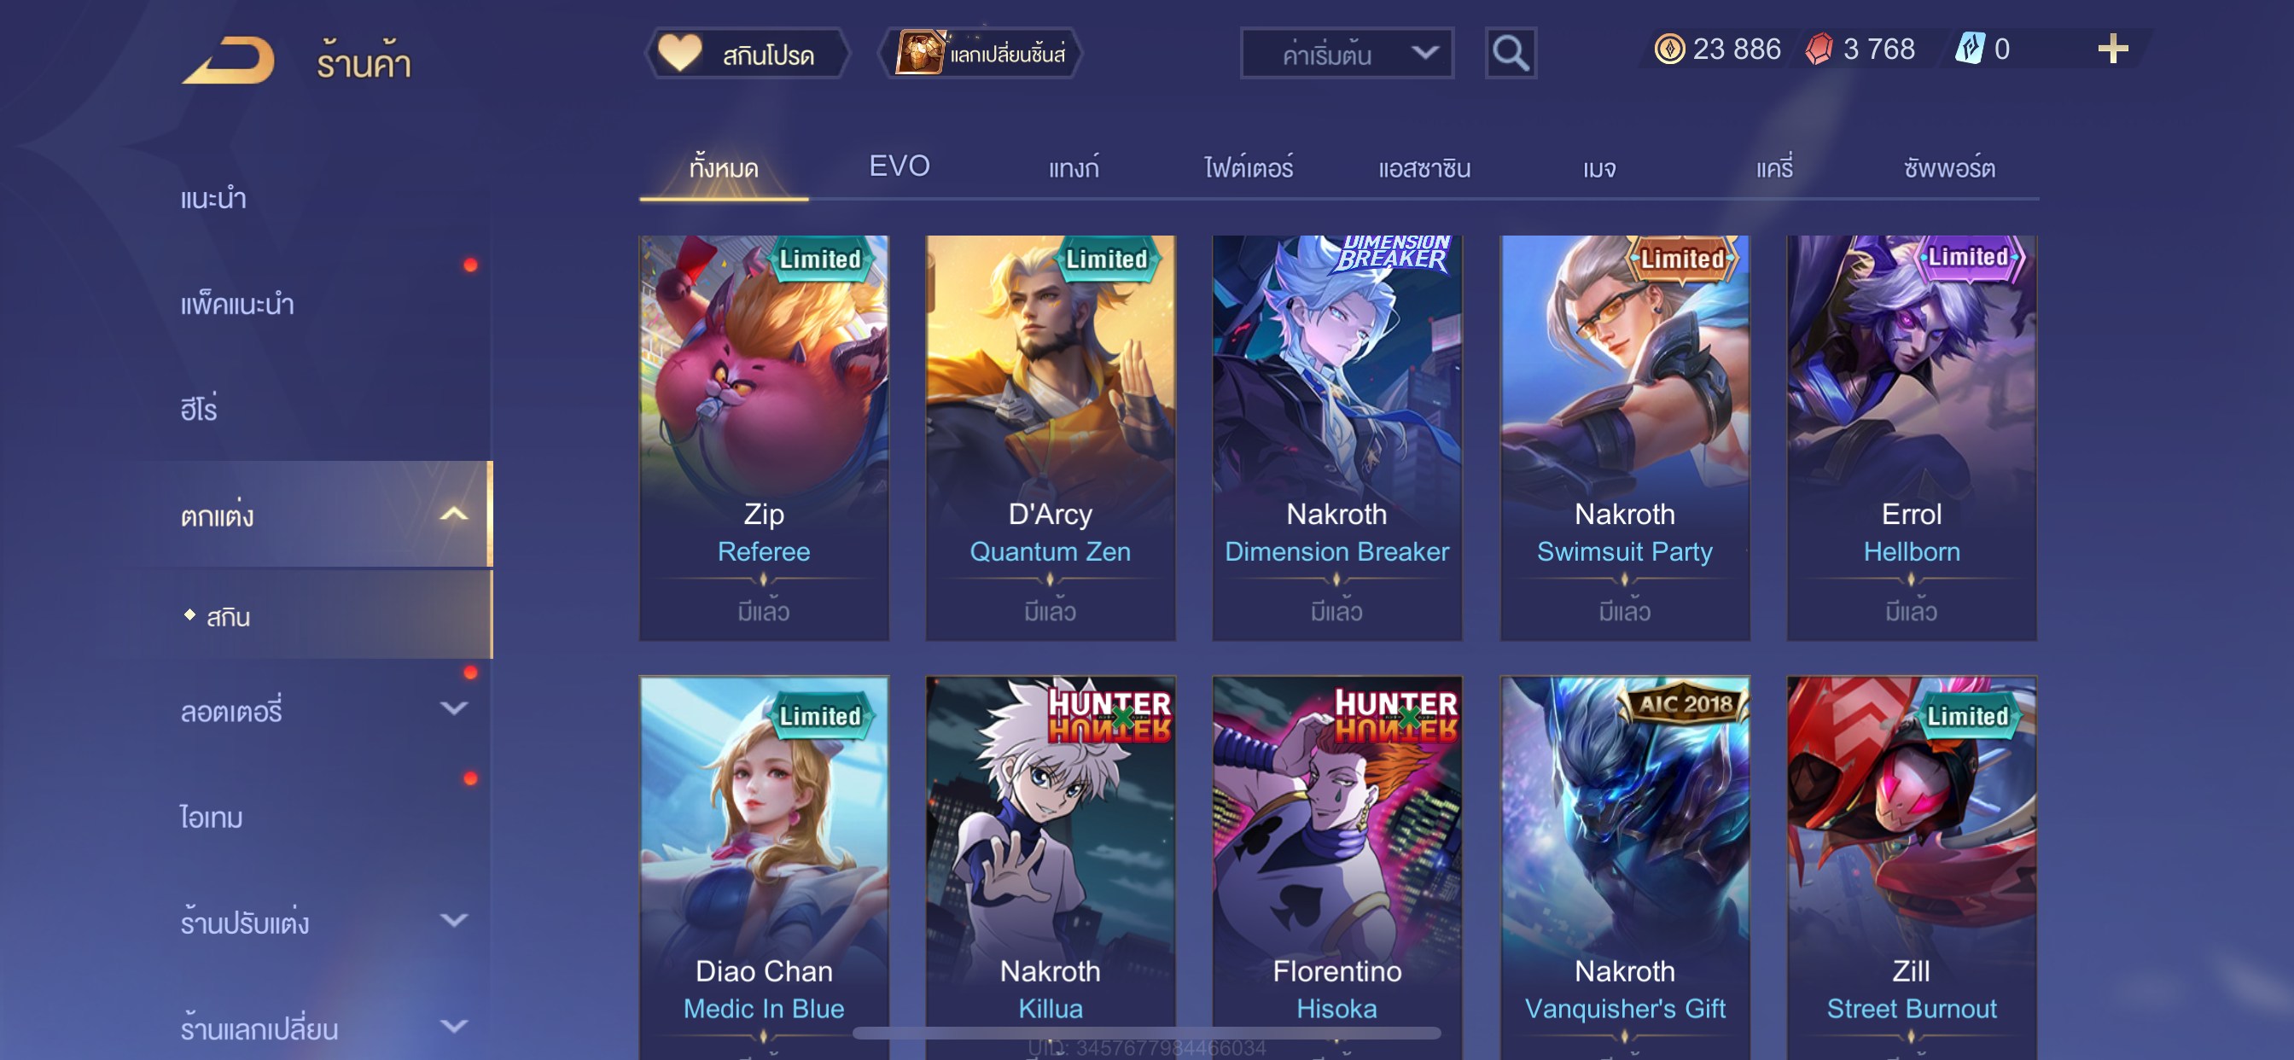Image resolution: width=2294 pixels, height=1060 pixels.
Task: Tap the gold coin balance icon
Action: tap(1668, 49)
